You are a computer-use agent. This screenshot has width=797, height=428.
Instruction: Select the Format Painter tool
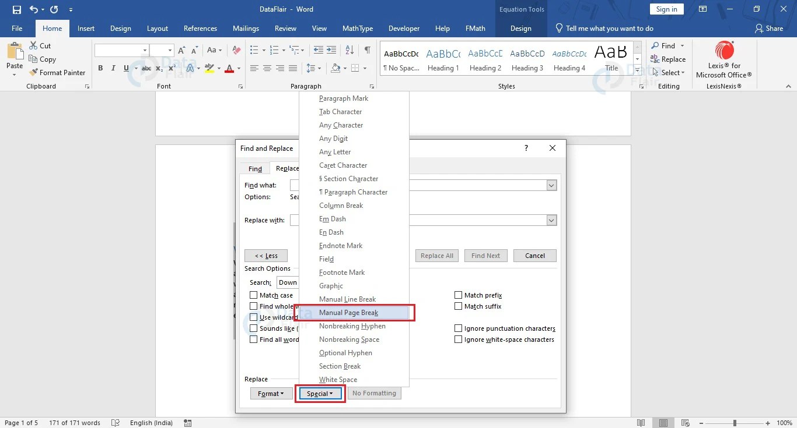57,72
